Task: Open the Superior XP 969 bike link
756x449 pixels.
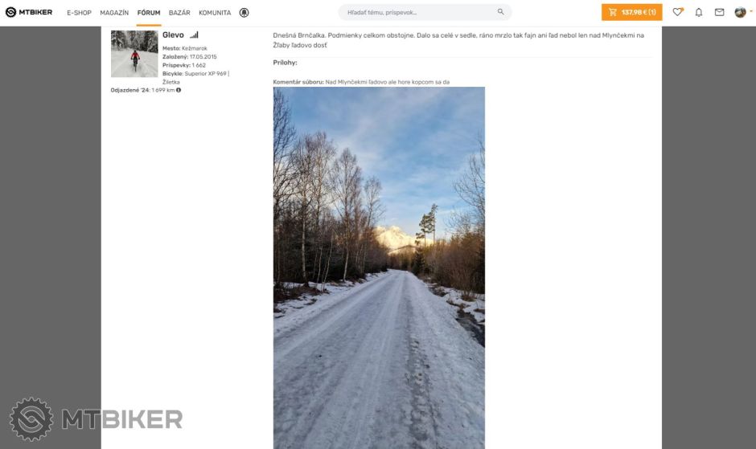Action: [205, 74]
